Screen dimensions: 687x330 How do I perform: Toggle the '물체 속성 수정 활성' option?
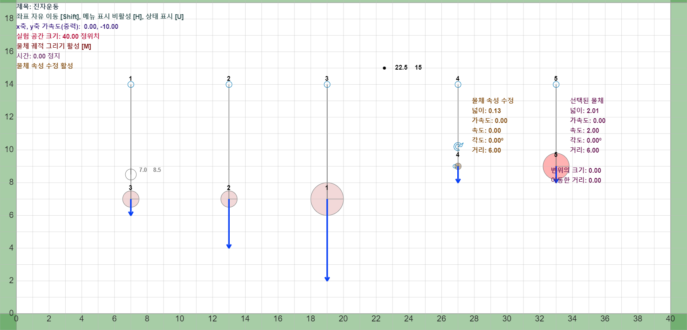point(45,66)
